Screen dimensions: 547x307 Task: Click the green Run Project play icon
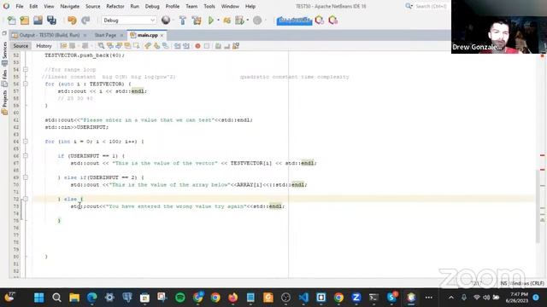tap(211, 20)
